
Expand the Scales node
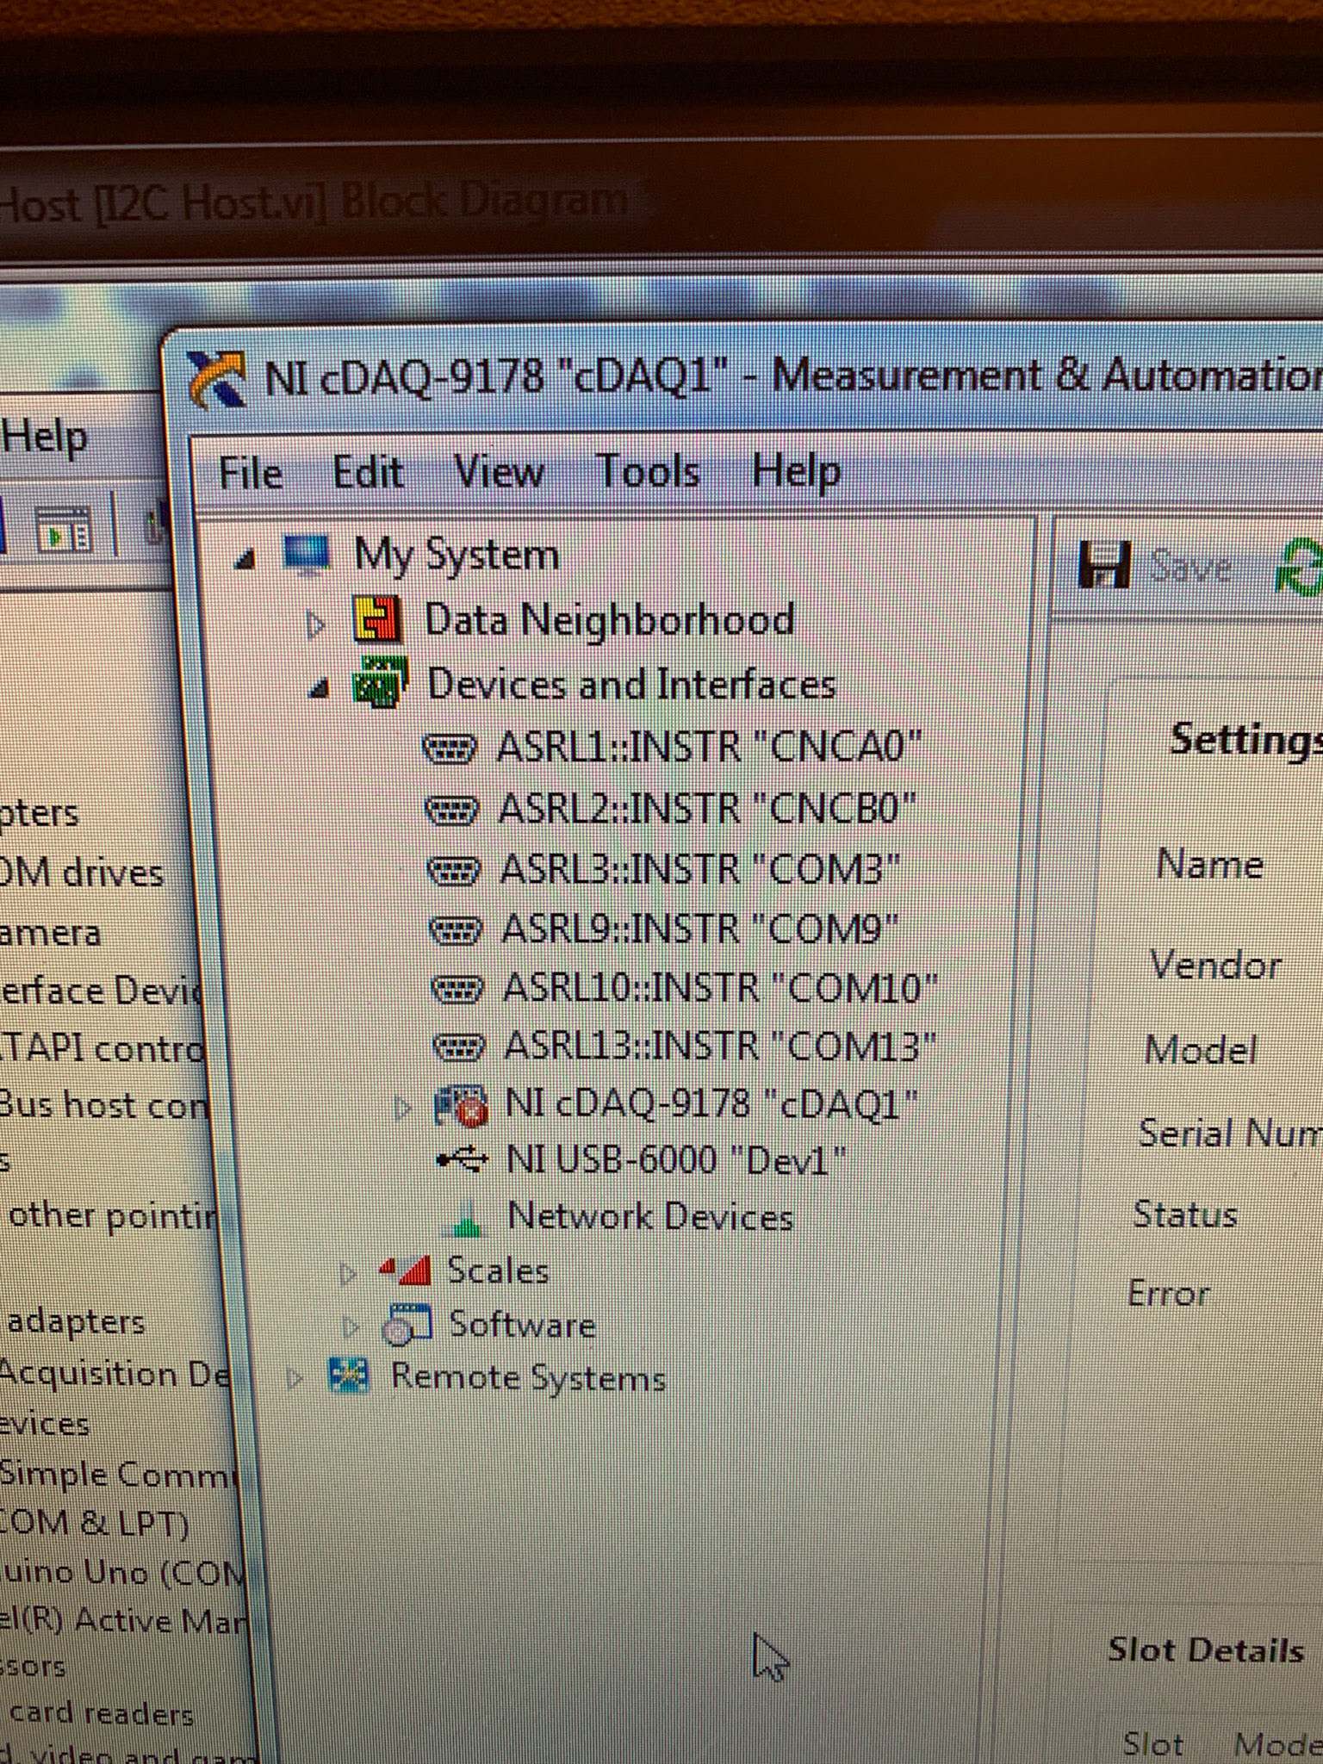tap(348, 1273)
